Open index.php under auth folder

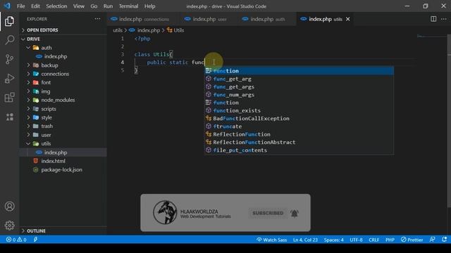(x=56, y=56)
